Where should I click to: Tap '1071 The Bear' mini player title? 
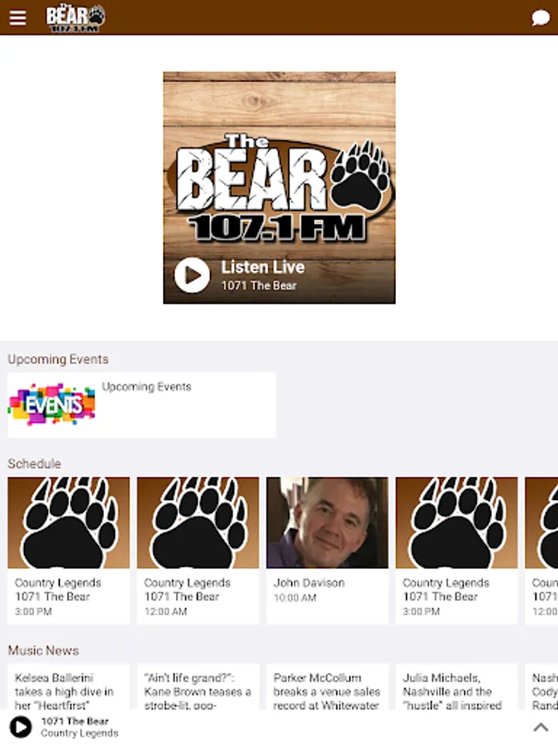point(75,721)
